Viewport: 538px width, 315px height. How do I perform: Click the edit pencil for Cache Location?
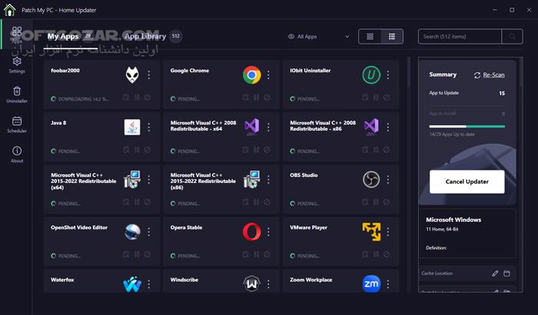[x=496, y=274]
